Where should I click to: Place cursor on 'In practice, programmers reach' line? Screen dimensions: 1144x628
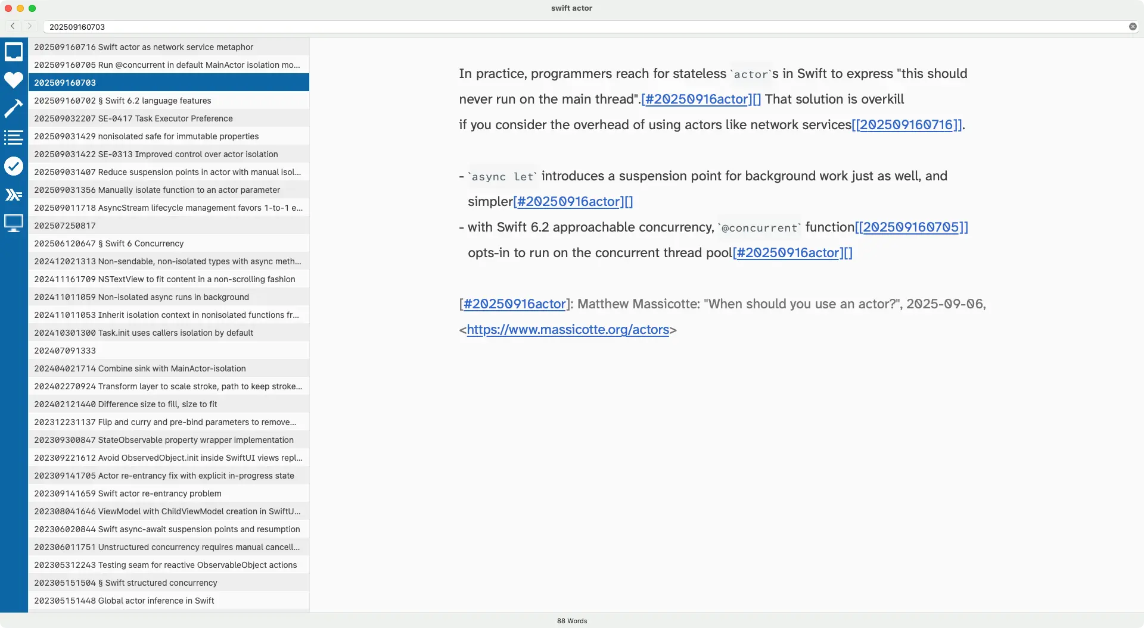pyautogui.click(x=713, y=73)
